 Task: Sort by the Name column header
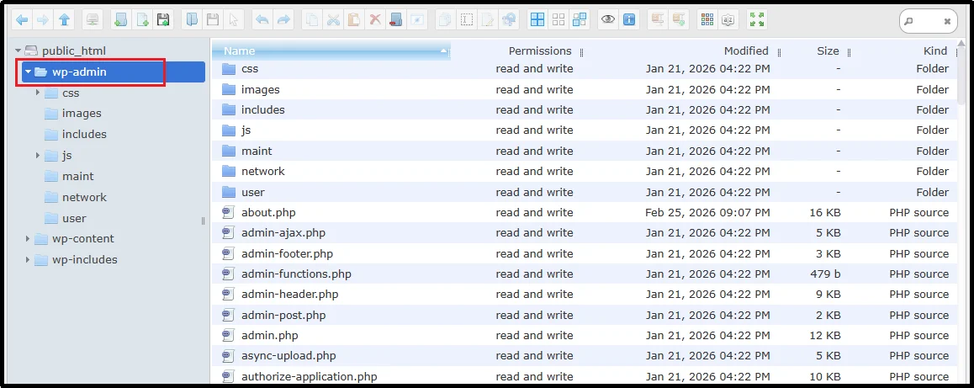click(331, 51)
